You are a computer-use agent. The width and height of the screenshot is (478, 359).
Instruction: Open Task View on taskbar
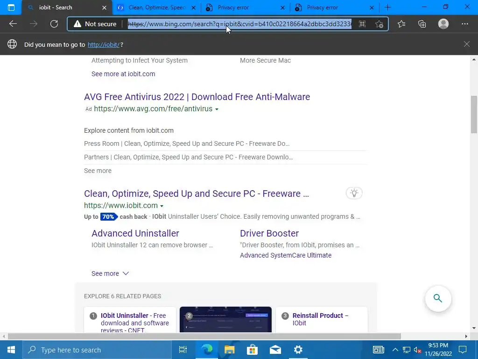183,350
